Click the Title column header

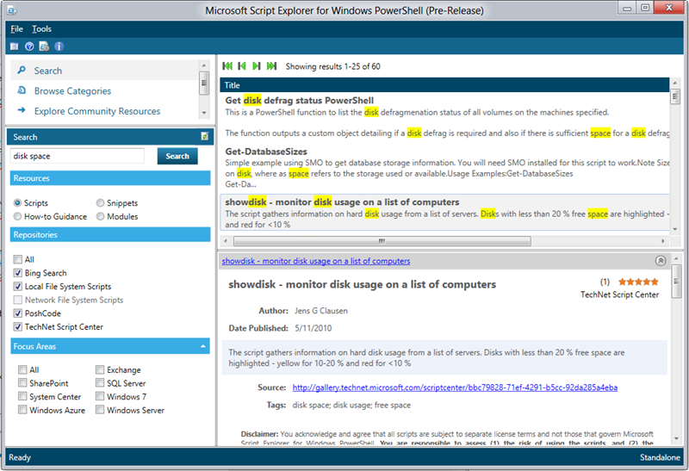(x=444, y=85)
